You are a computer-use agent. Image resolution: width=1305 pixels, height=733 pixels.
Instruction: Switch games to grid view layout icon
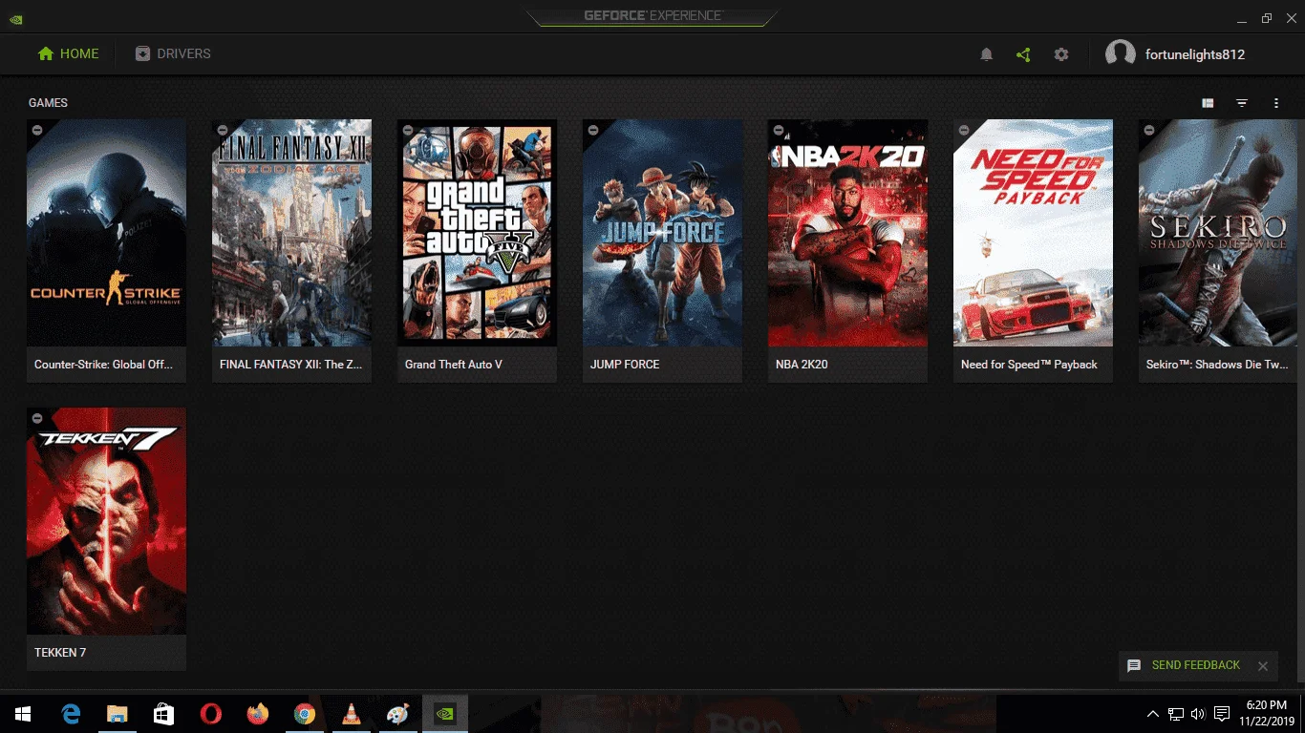pos(1208,103)
